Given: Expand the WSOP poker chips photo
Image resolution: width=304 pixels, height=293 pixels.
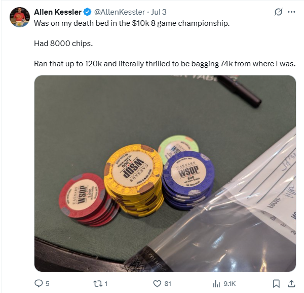Looking at the screenshot, I should click(165, 174).
